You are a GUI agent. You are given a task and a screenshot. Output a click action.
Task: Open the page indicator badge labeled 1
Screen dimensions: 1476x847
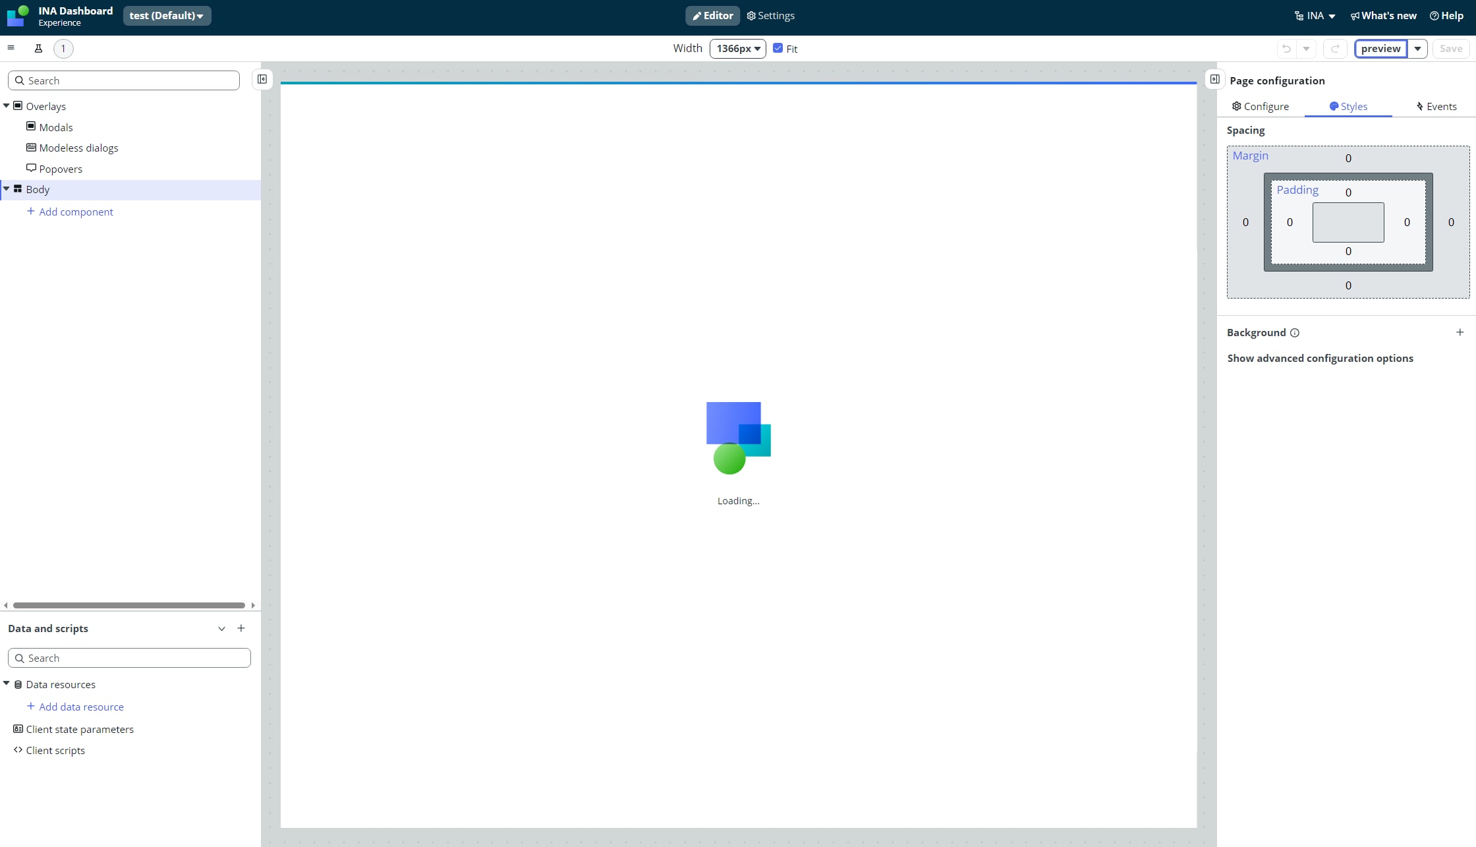(63, 48)
